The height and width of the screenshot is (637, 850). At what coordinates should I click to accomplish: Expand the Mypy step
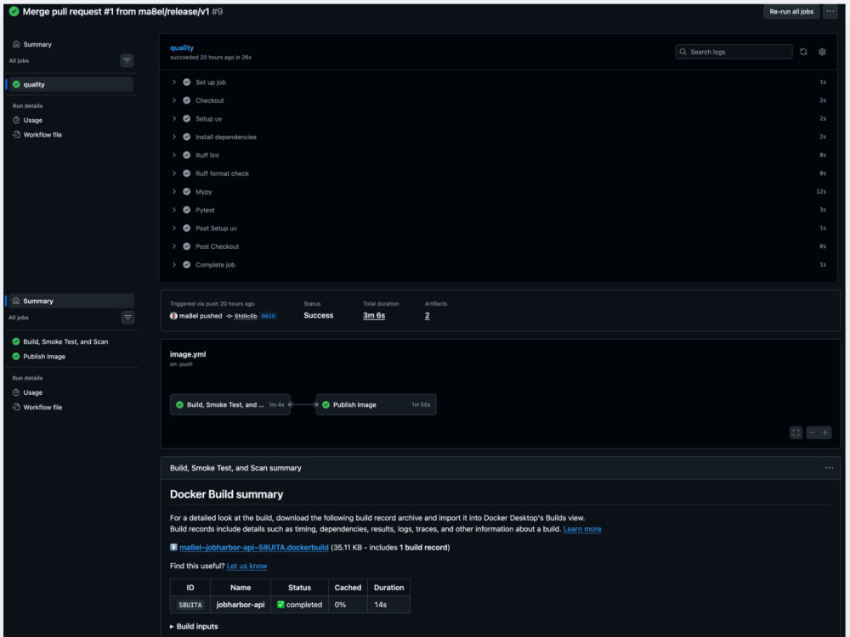coord(174,192)
